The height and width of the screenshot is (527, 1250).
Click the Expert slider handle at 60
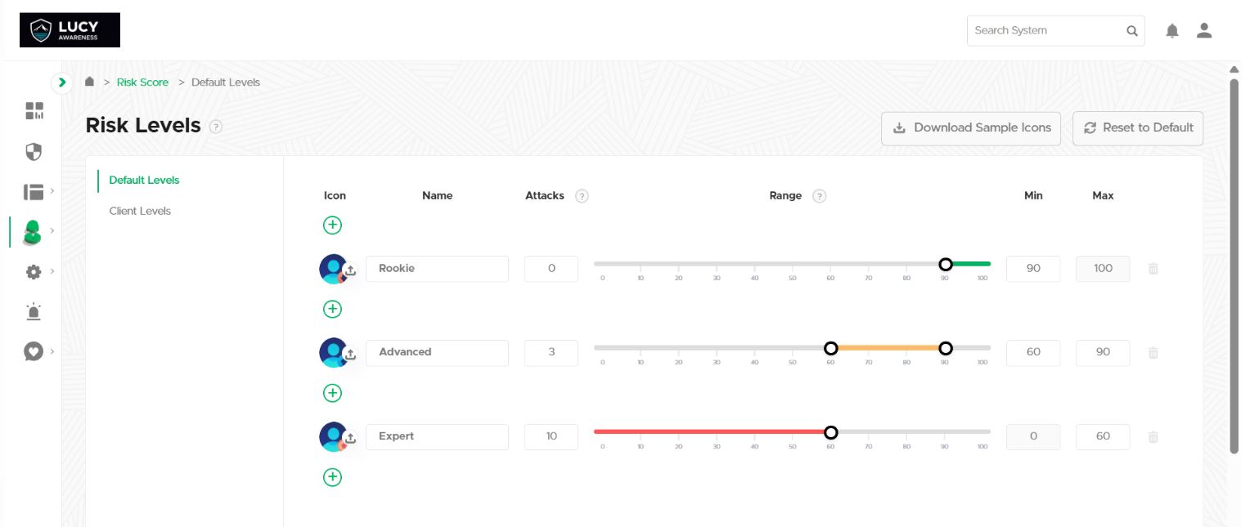click(831, 432)
